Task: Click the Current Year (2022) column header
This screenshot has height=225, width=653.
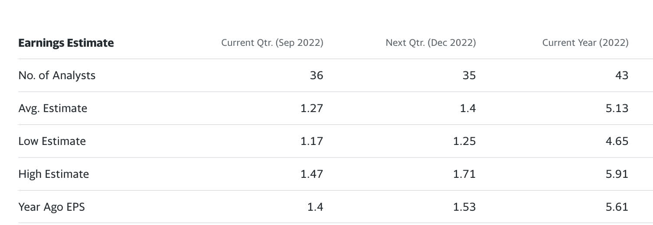Action: (x=585, y=42)
